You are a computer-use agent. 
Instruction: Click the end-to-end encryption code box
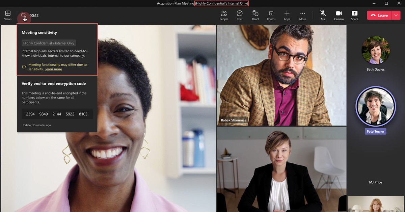(x=57, y=114)
